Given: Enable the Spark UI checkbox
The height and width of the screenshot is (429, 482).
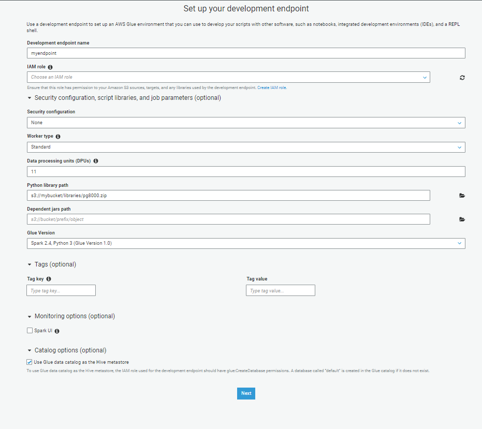Looking at the screenshot, I should coord(30,331).
